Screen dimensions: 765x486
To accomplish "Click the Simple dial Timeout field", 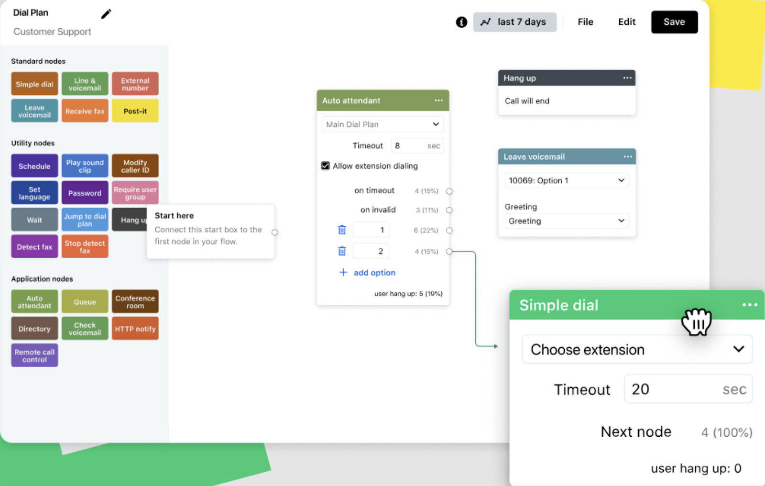I will pos(688,389).
